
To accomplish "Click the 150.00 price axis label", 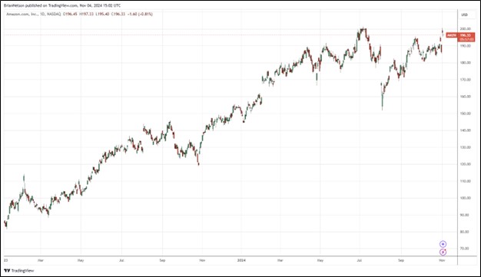I will [465, 114].
